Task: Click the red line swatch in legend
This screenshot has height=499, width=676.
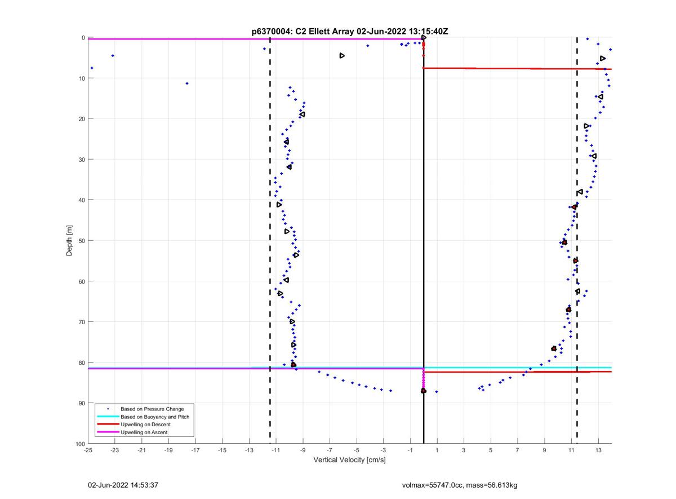Action: (108, 425)
